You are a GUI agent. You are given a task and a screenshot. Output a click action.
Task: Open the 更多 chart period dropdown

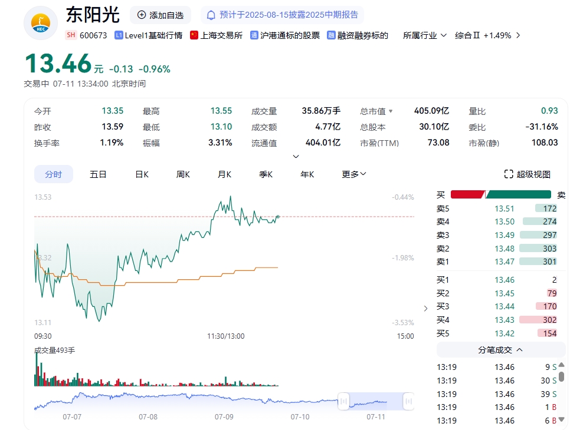pos(354,174)
